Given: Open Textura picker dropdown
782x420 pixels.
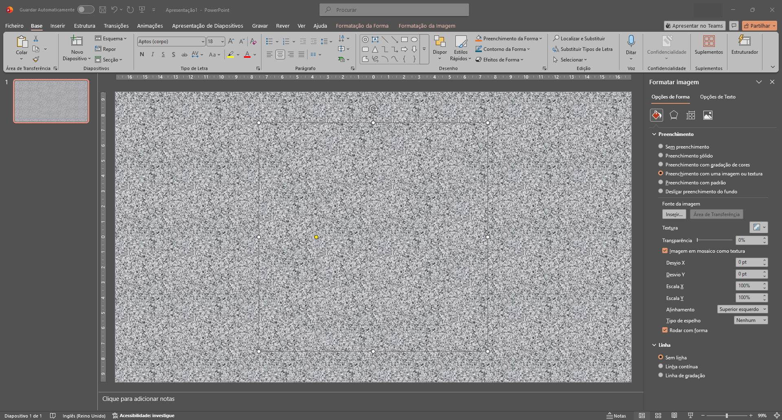Looking at the screenshot, I should pyautogui.click(x=759, y=227).
